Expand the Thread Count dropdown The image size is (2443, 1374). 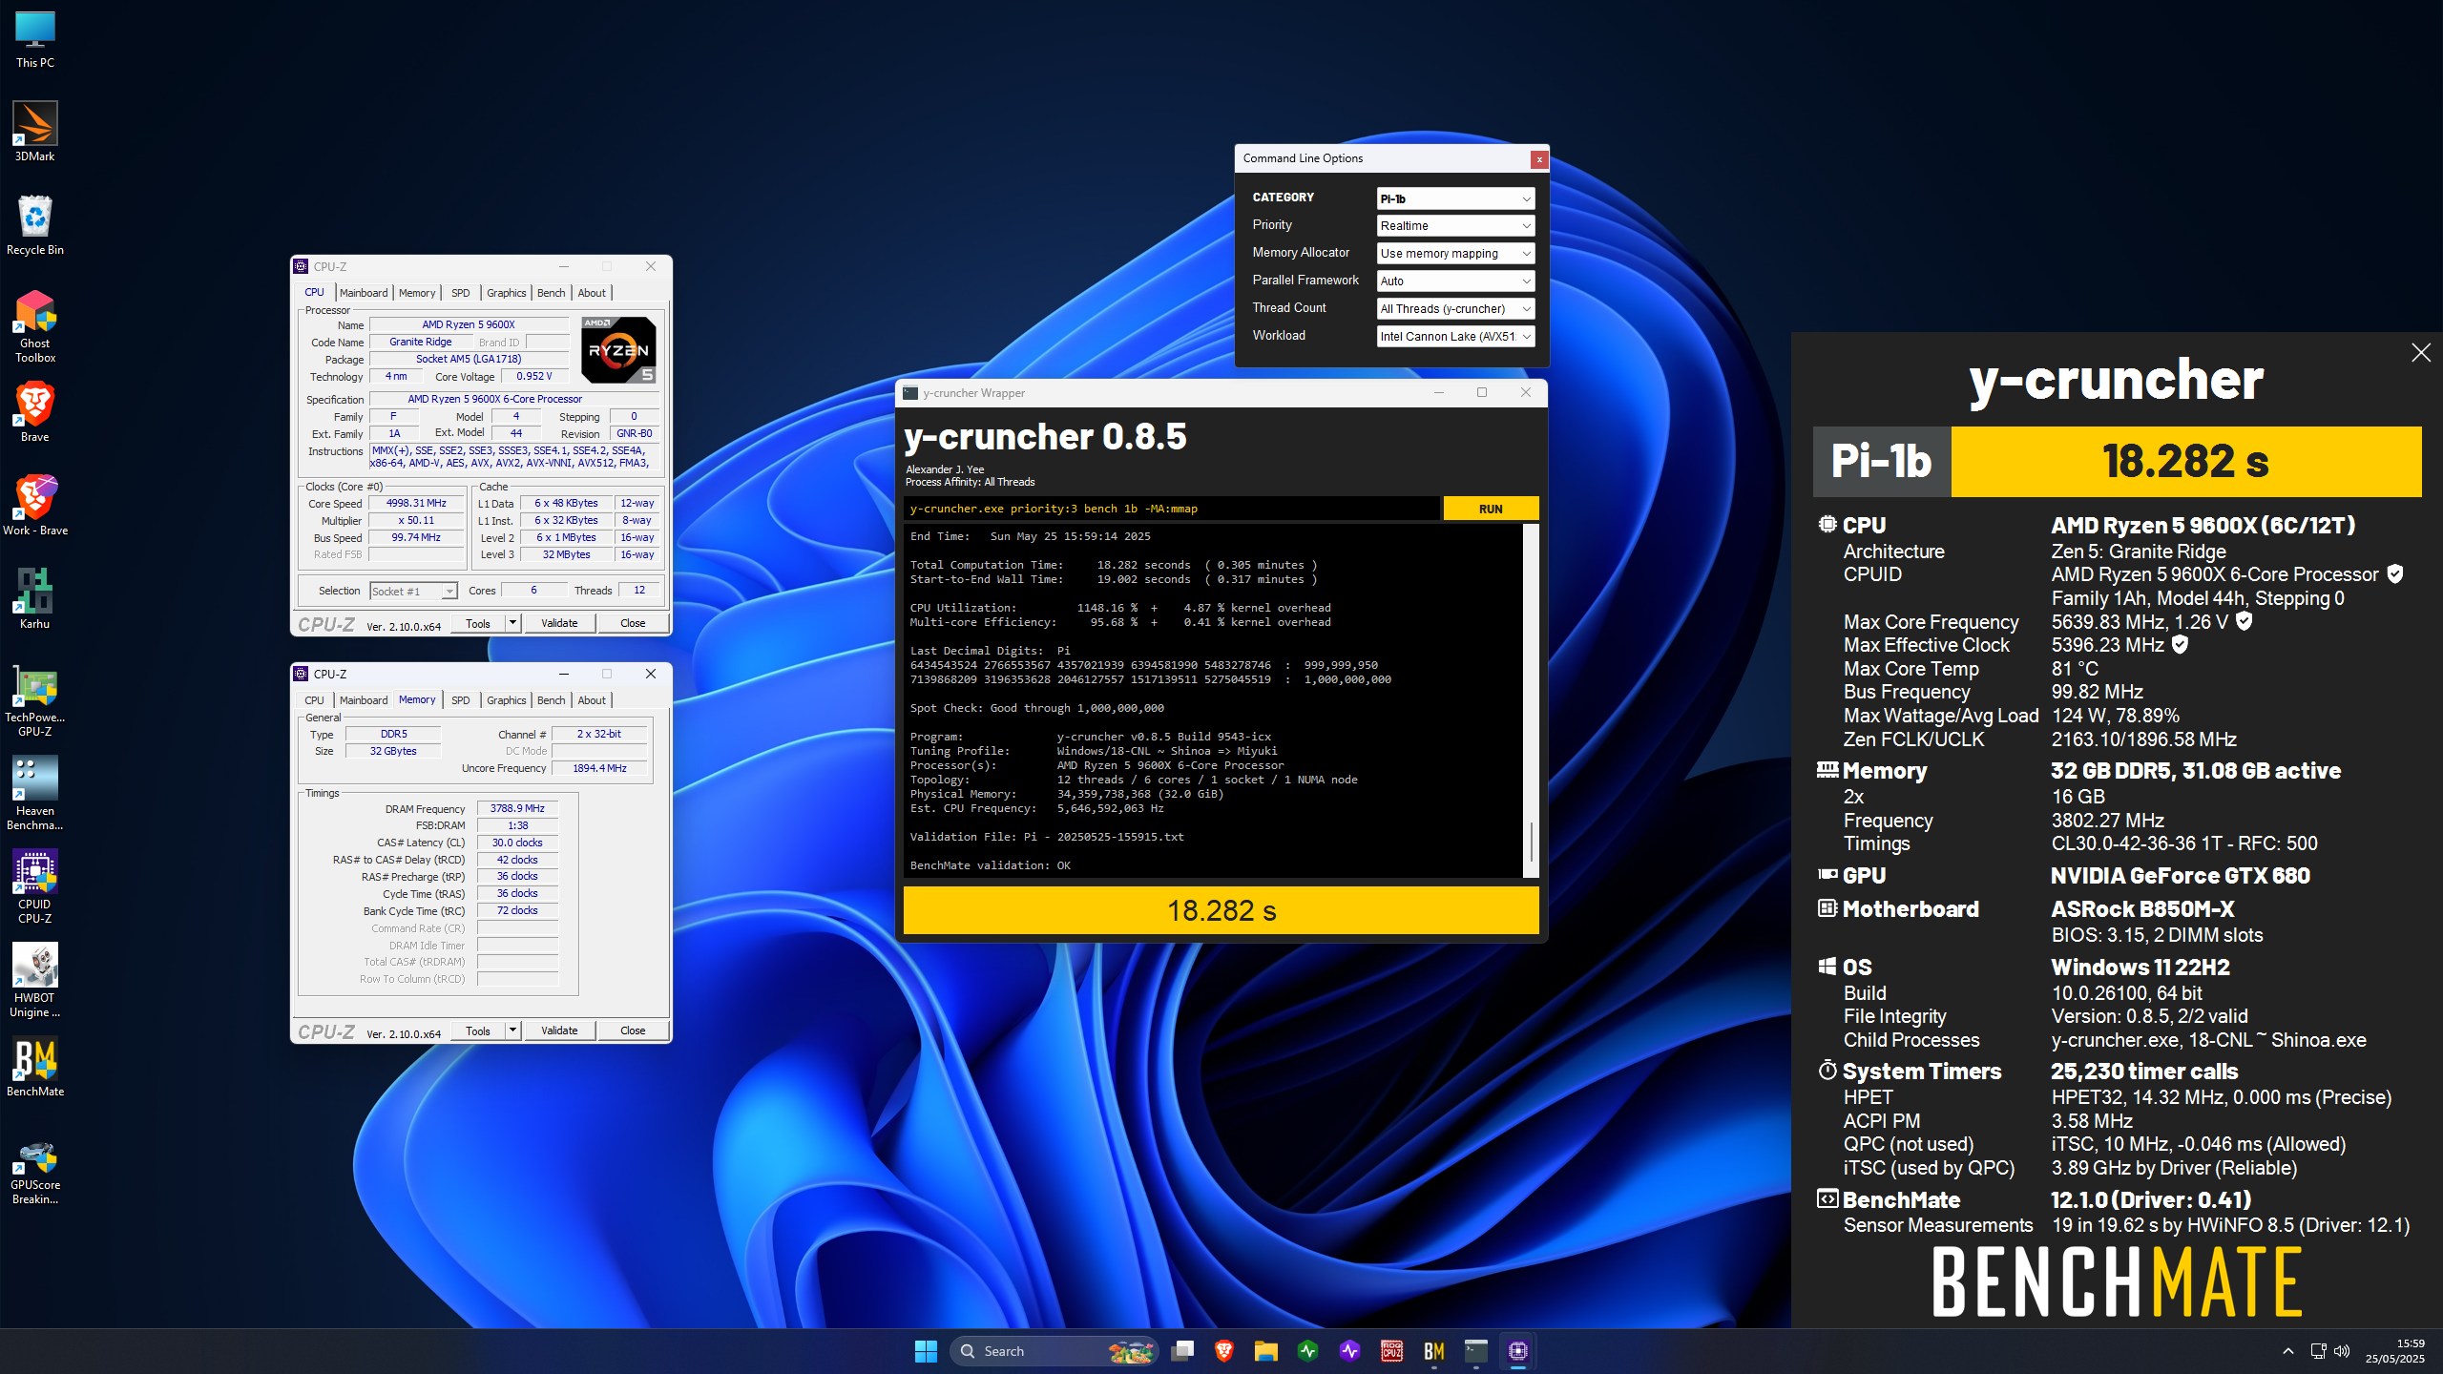tap(1455, 309)
